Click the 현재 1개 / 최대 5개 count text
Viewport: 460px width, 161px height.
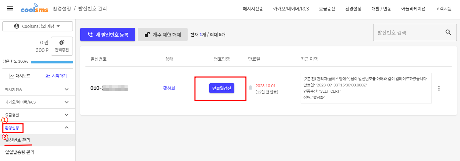(208, 34)
